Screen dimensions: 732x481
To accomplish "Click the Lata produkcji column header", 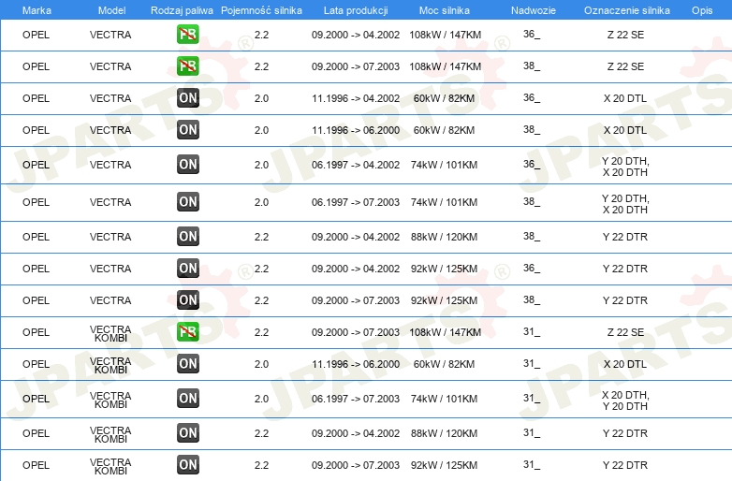I will click(356, 10).
